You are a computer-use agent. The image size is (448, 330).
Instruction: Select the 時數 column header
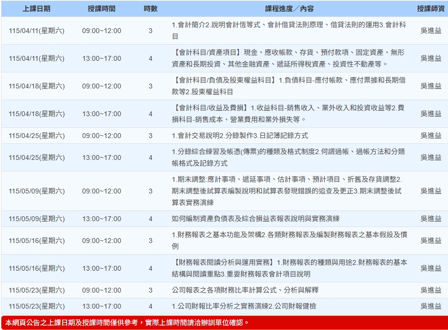[x=150, y=9]
